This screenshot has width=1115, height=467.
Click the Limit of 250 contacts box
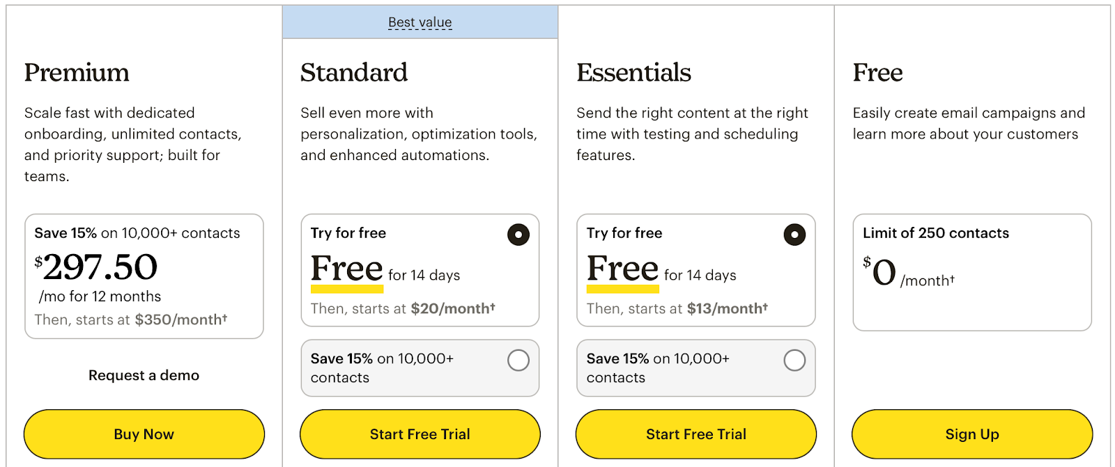pos(971,271)
